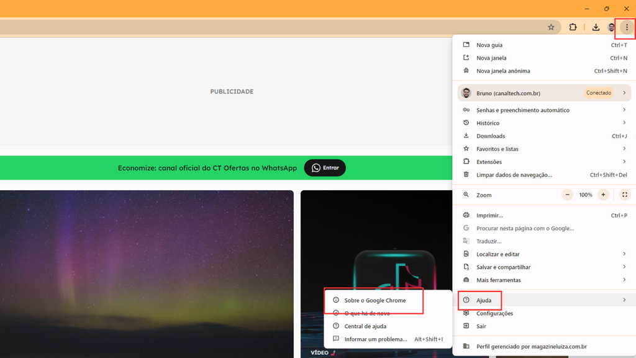636x358 pixels.
Task: Click the info icon beside Sobre o Google Chrome
Action: pyautogui.click(x=336, y=300)
